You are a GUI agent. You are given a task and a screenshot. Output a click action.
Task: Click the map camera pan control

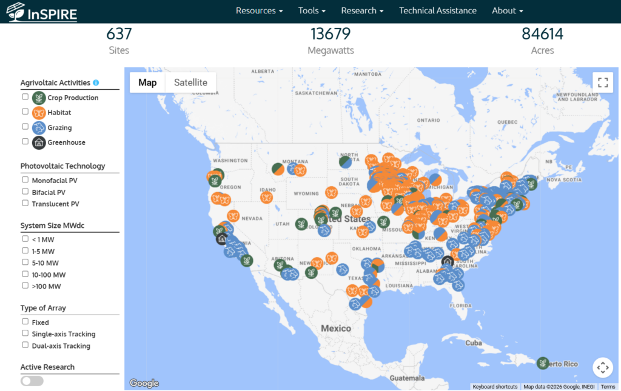click(x=602, y=367)
